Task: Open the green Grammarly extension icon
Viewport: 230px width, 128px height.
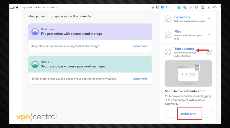Action: coord(179,7)
